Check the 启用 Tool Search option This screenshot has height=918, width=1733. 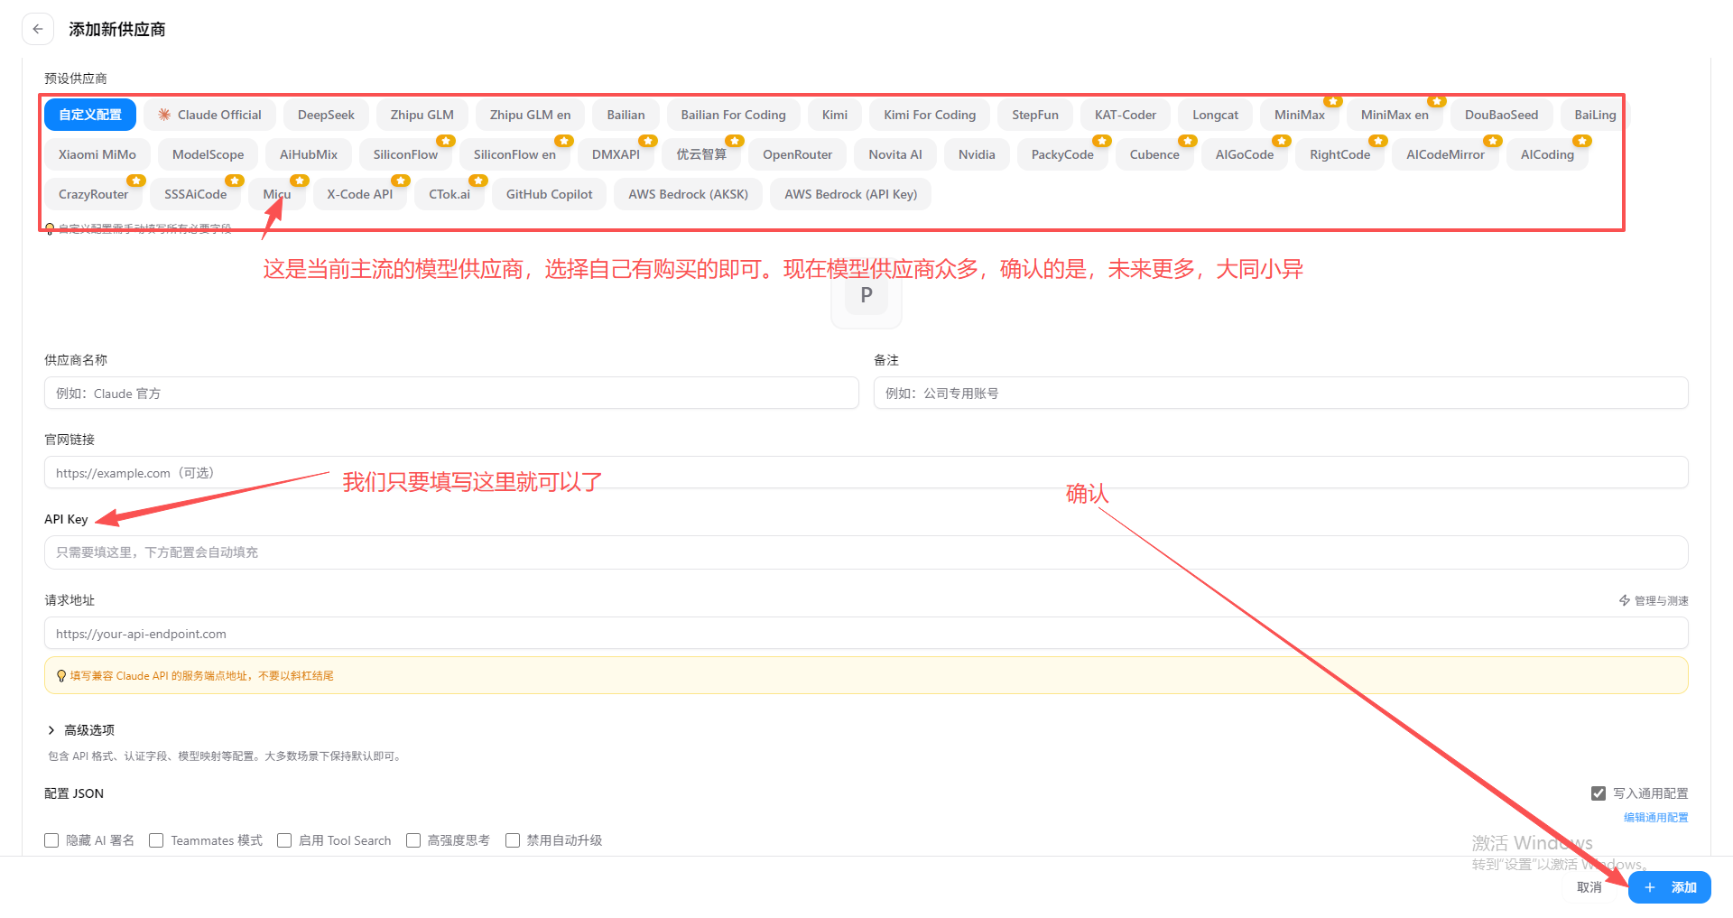(283, 839)
